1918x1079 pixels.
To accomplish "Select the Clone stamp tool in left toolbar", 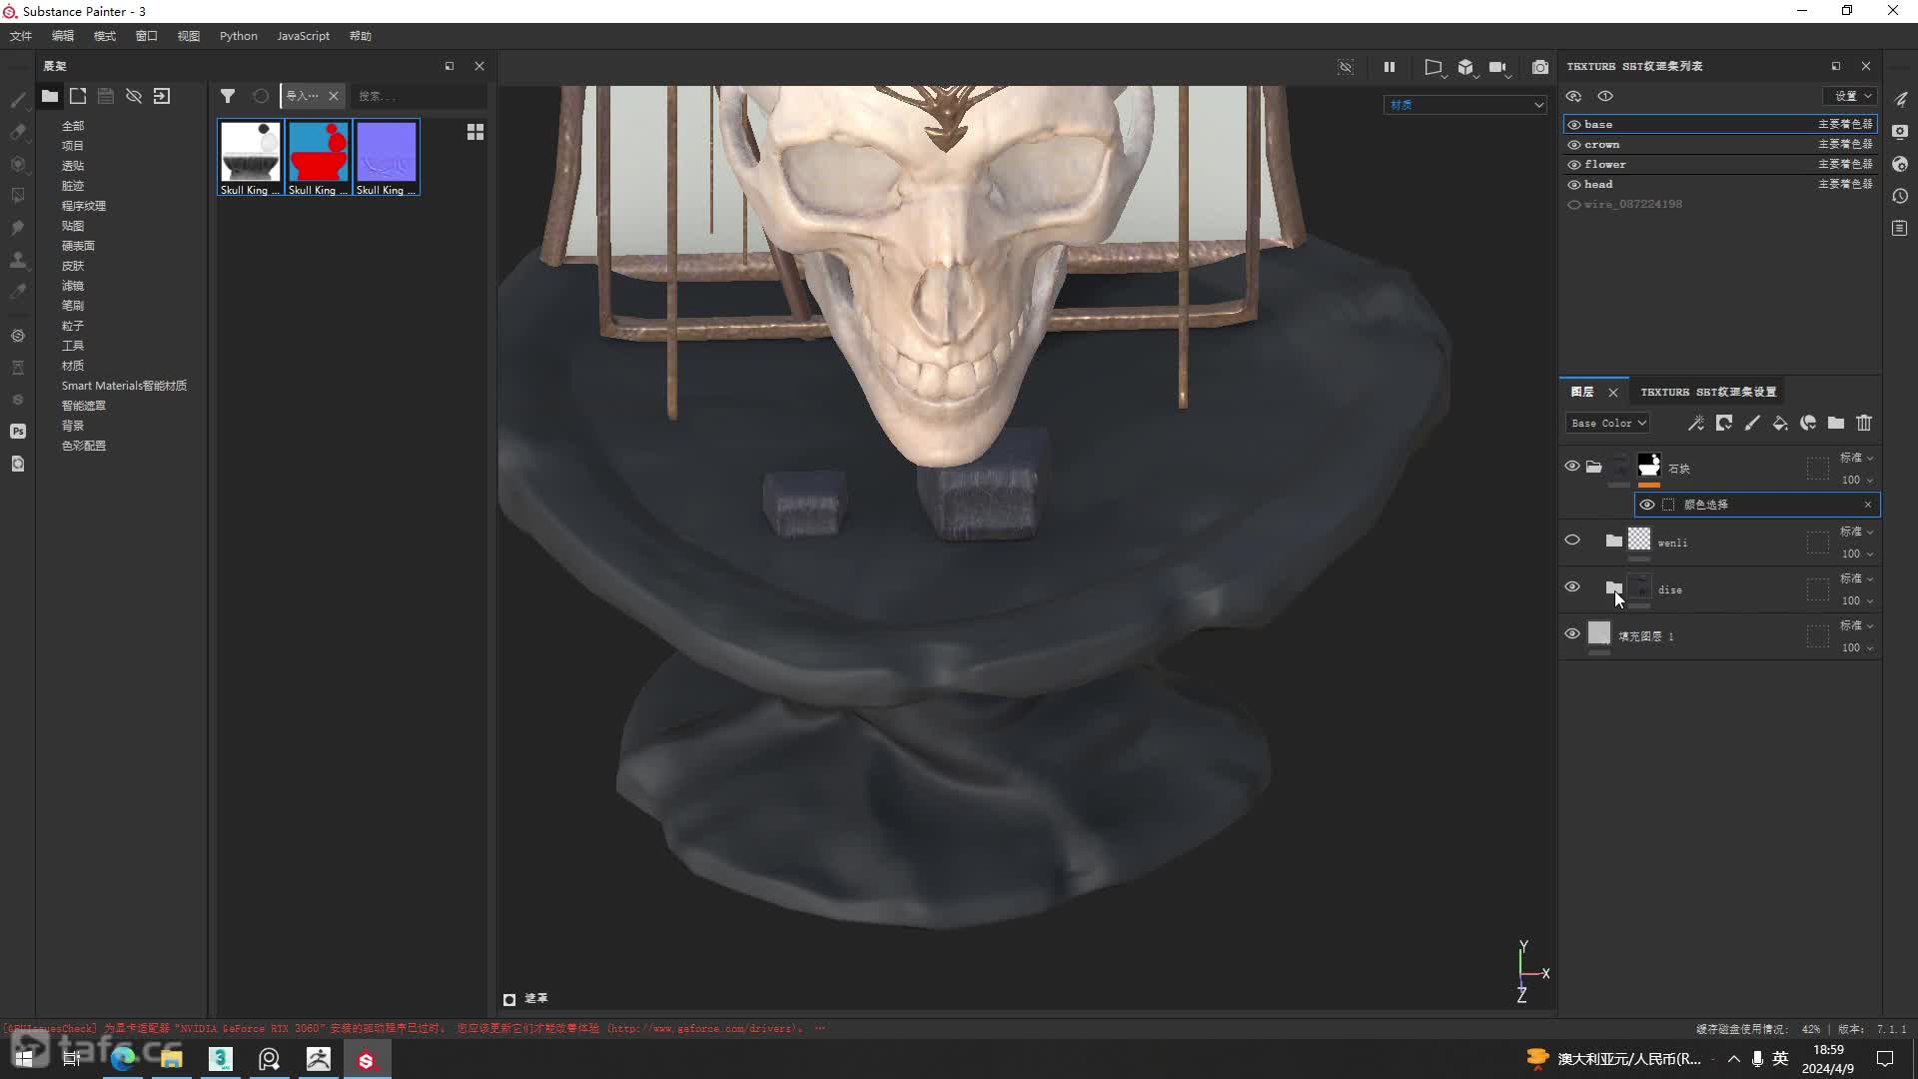I will click(18, 260).
